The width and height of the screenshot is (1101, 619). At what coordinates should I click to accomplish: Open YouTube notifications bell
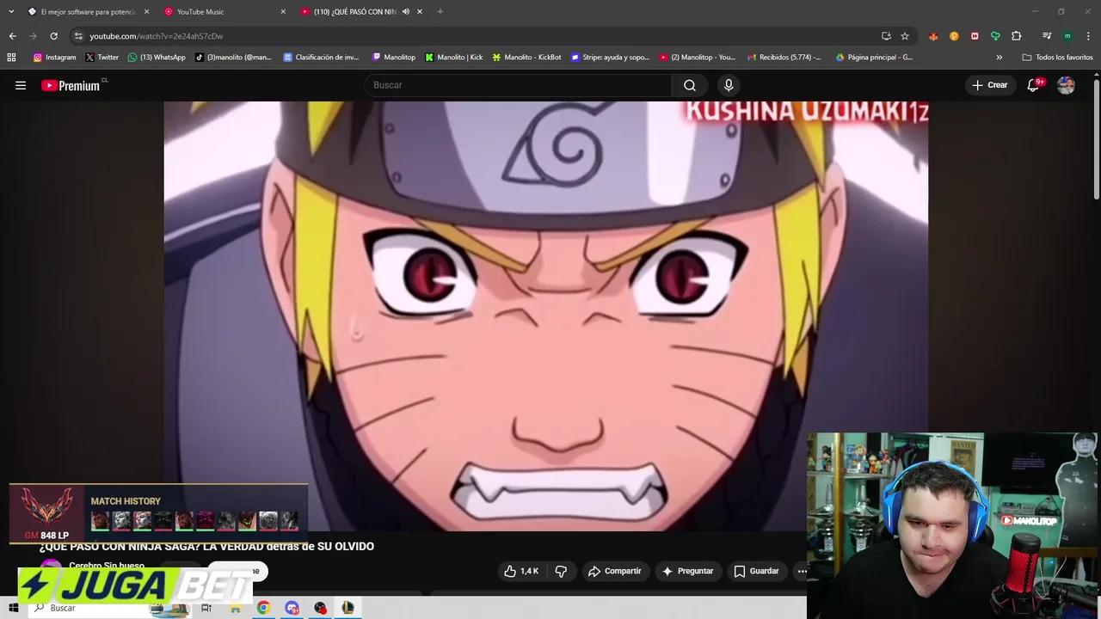[1033, 85]
